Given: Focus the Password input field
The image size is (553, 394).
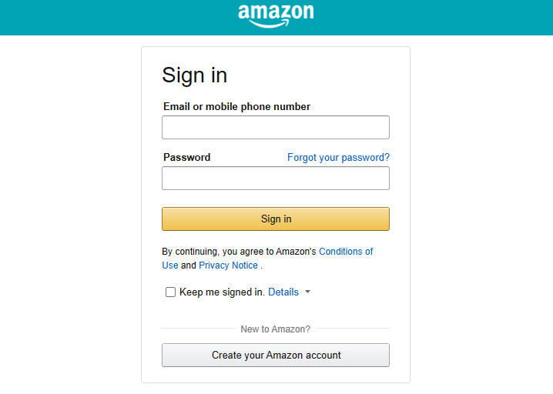Looking at the screenshot, I should coord(276,178).
